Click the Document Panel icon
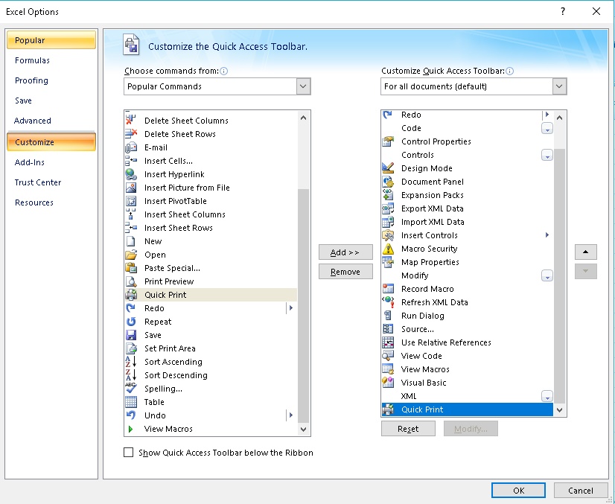 coord(388,182)
